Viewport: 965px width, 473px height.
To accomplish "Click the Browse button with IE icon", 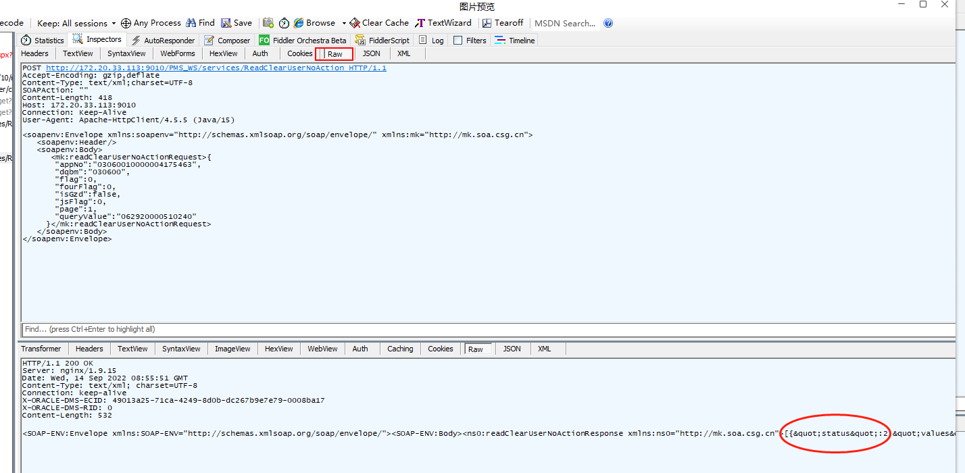I will coord(315,23).
